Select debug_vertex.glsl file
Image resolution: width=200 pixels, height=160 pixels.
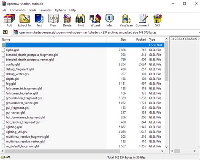pyautogui.click(x=83, y=74)
